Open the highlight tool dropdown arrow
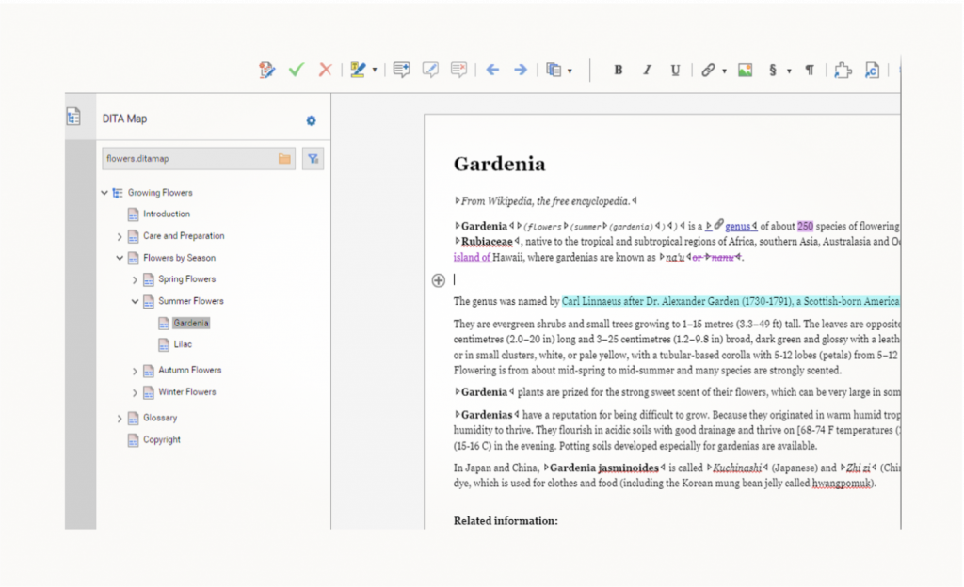Viewport: 964px width, 587px height. coord(375,71)
